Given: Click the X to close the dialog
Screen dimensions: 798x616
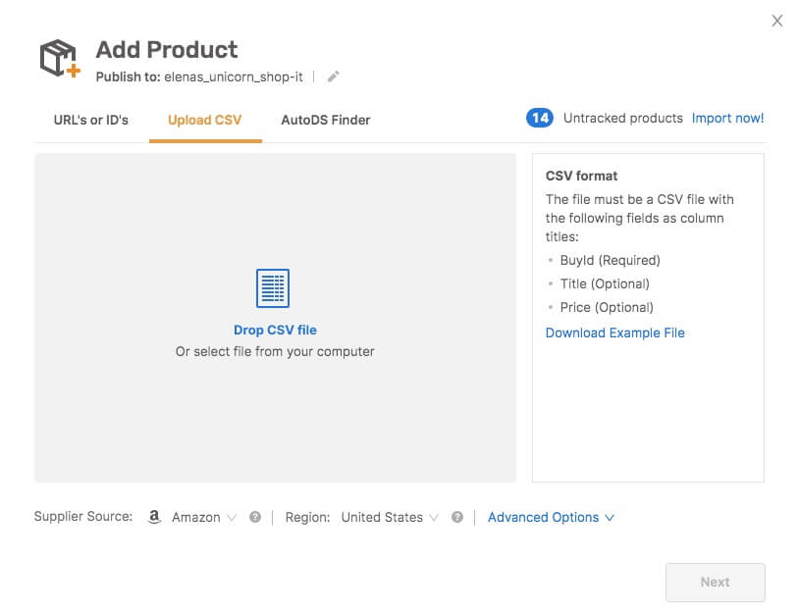Looking at the screenshot, I should (776, 20).
